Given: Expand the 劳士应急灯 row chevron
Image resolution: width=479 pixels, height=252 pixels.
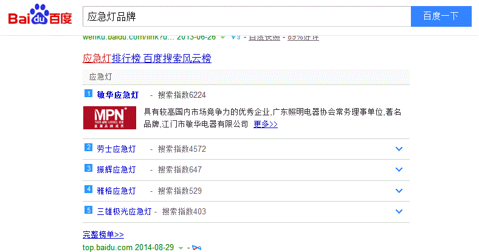Looking at the screenshot, I should tap(399, 149).
